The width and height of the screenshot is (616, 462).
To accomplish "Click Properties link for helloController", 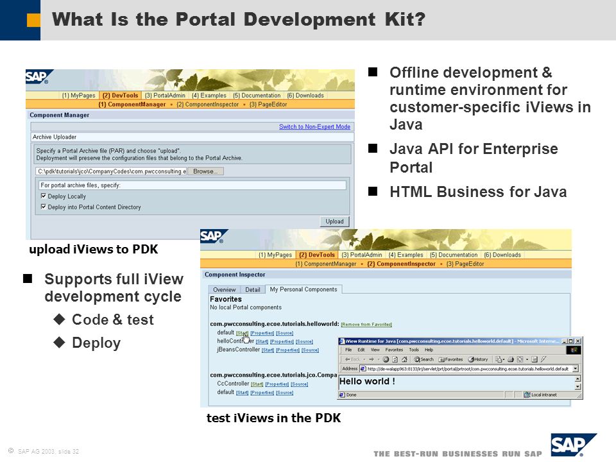I will point(282,341).
